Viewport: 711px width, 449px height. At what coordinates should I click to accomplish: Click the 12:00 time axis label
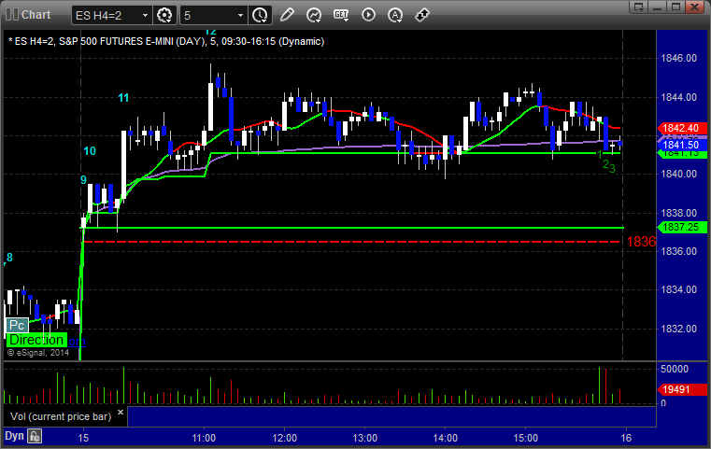coord(284,438)
